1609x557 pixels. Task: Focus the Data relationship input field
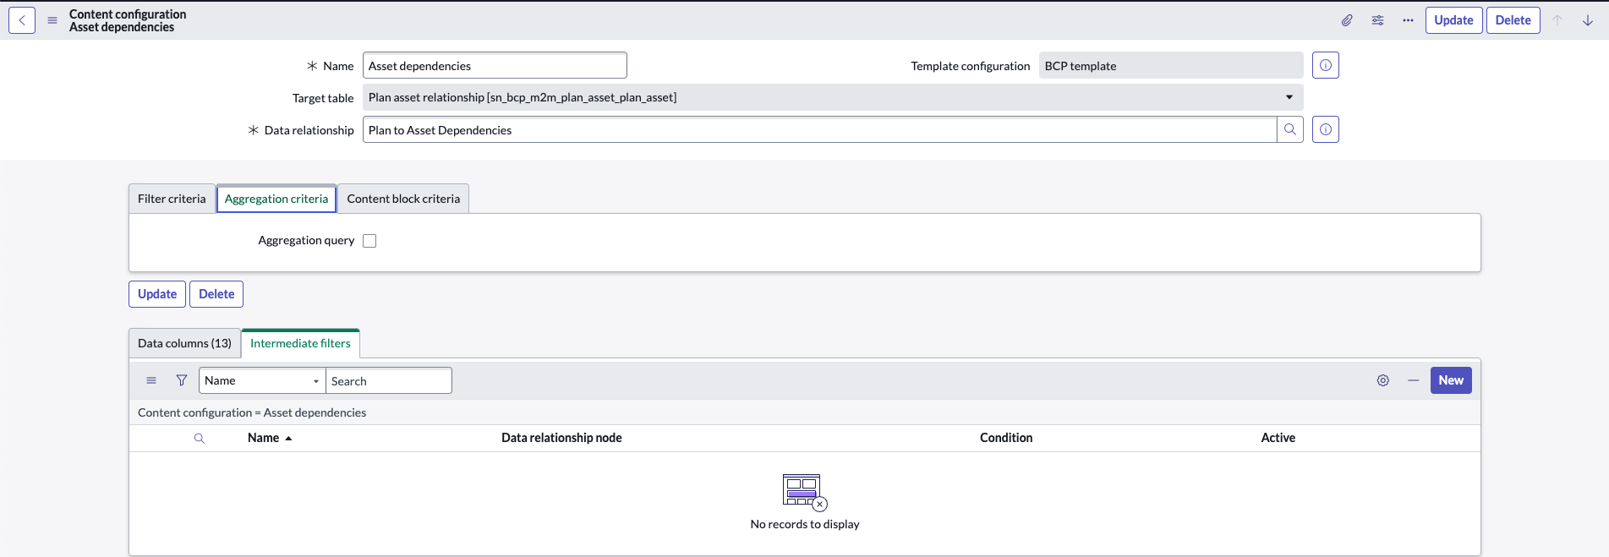(819, 129)
